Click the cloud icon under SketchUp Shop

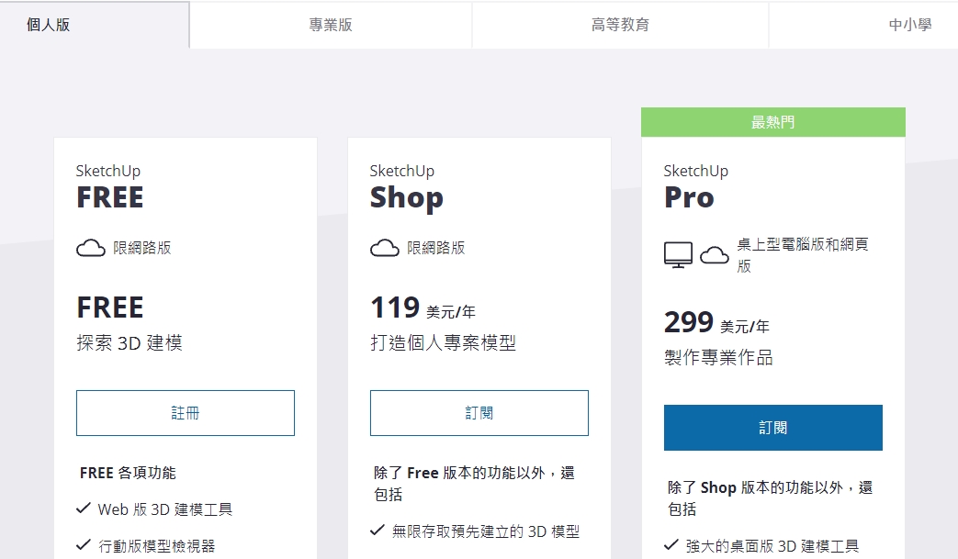tap(384, 249)
